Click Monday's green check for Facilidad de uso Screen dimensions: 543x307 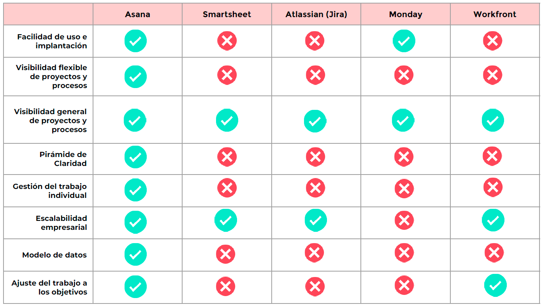click(404, 41)
